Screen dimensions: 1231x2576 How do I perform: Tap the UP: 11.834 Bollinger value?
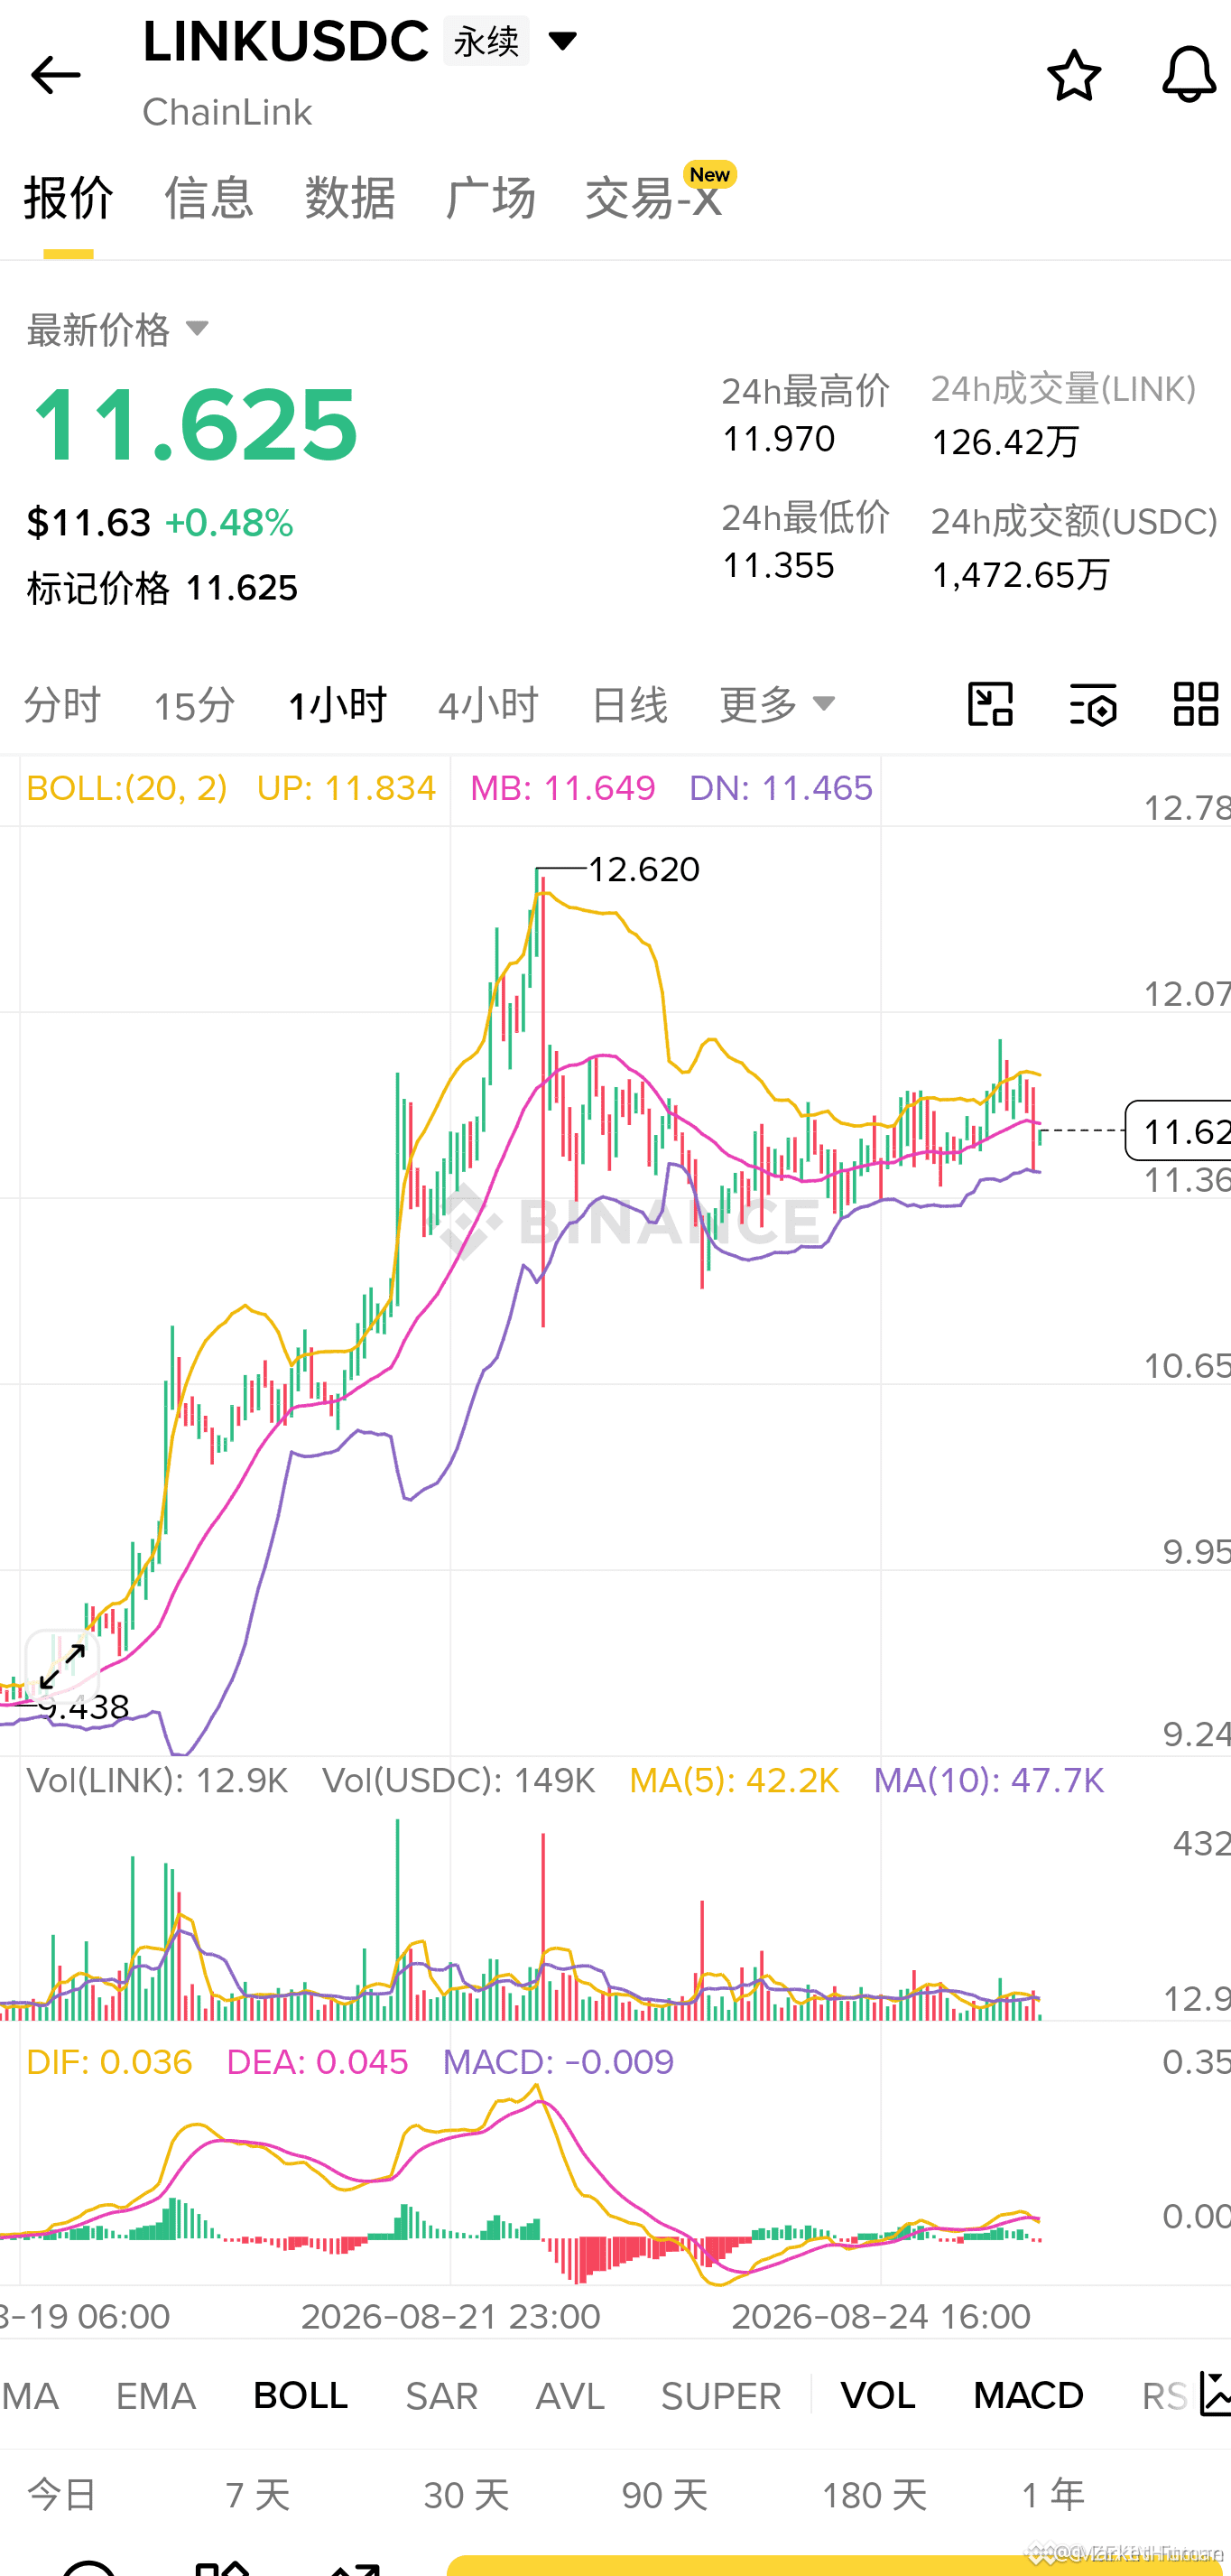click(346, 788)
